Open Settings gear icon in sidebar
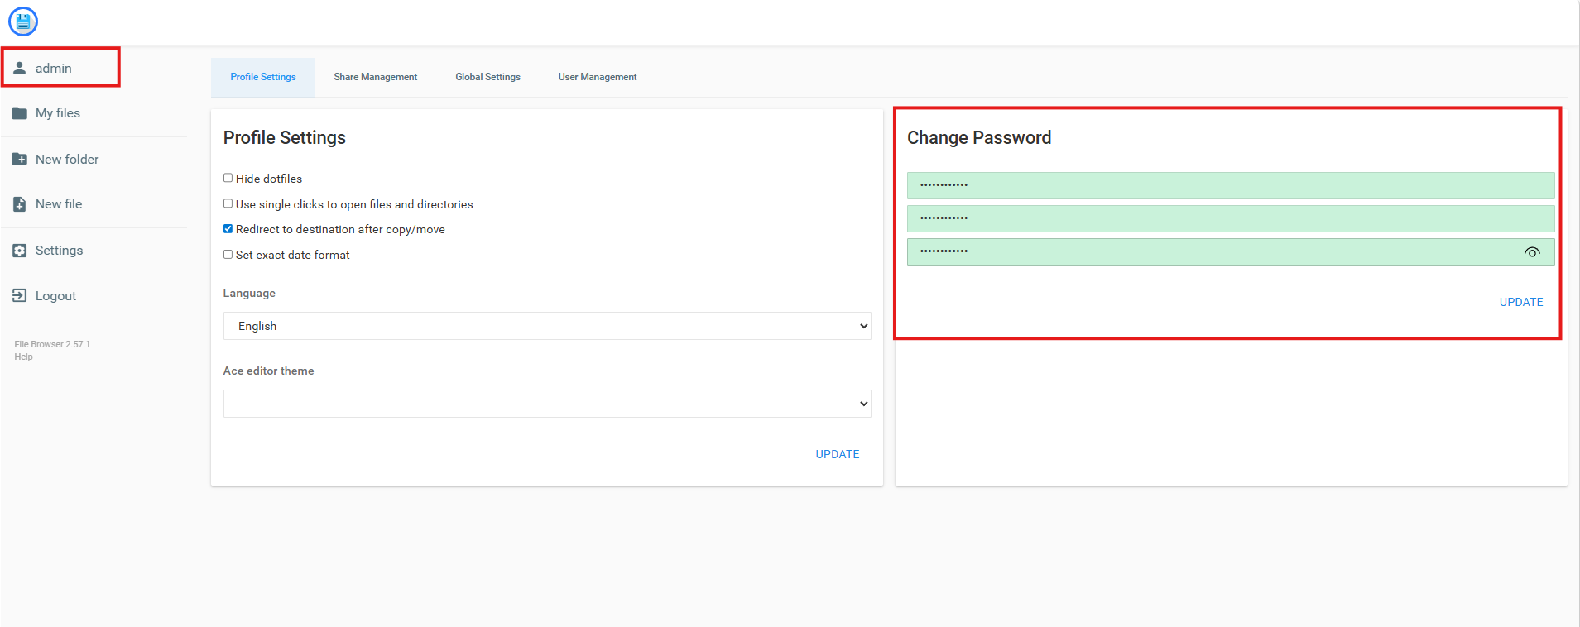Screen dimensions: 1580x627 pos(20,251)
